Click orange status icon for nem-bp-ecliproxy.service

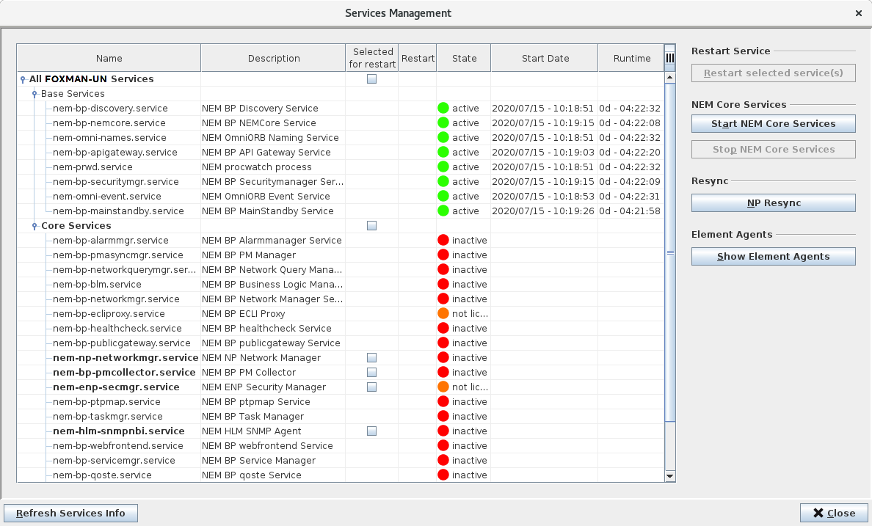click(443, 314)
